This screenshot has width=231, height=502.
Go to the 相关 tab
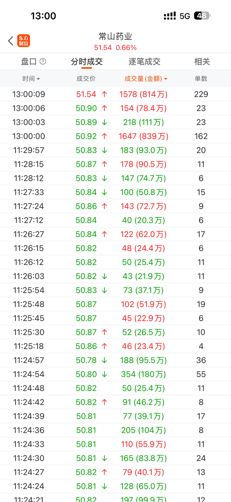(202, 62)
